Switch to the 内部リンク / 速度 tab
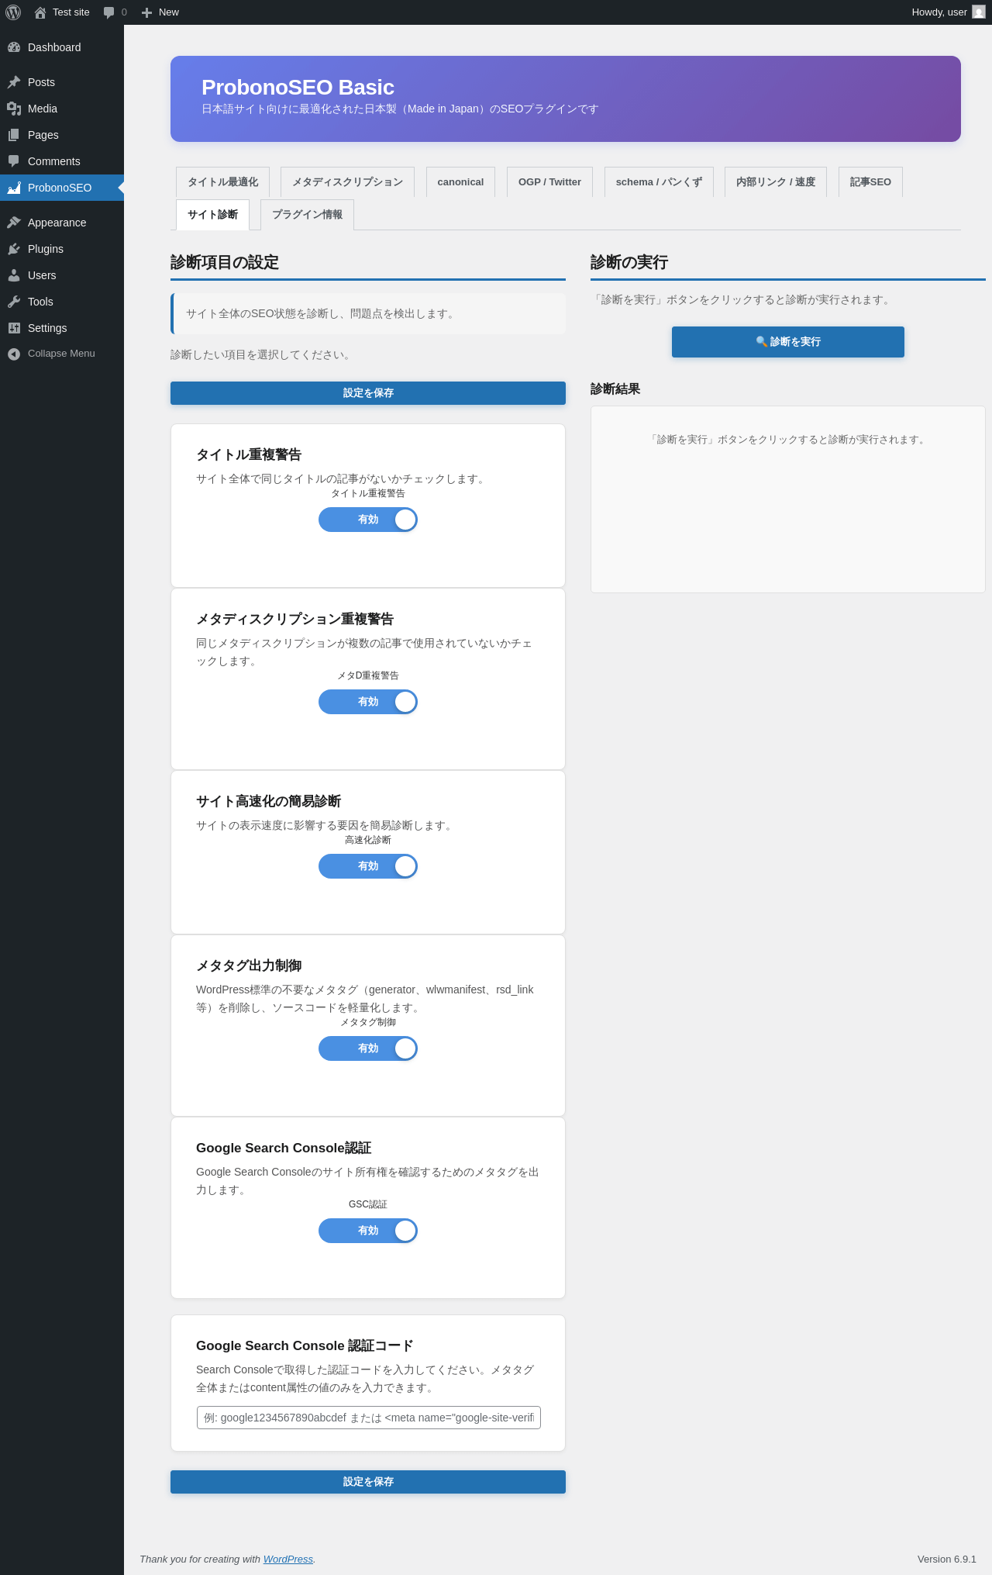992x1575 pixels. (776, 182)
